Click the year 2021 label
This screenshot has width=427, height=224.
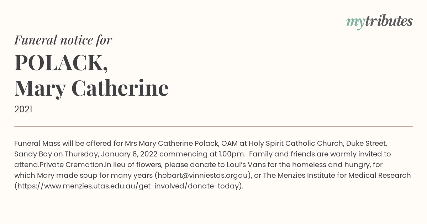click(x=23, y=110)
